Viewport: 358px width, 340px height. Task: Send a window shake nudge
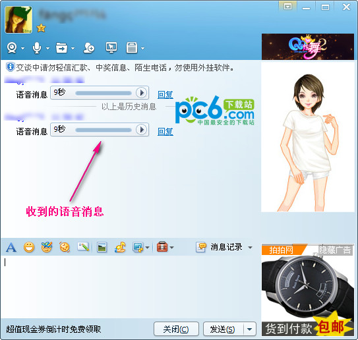click(65, 247)
